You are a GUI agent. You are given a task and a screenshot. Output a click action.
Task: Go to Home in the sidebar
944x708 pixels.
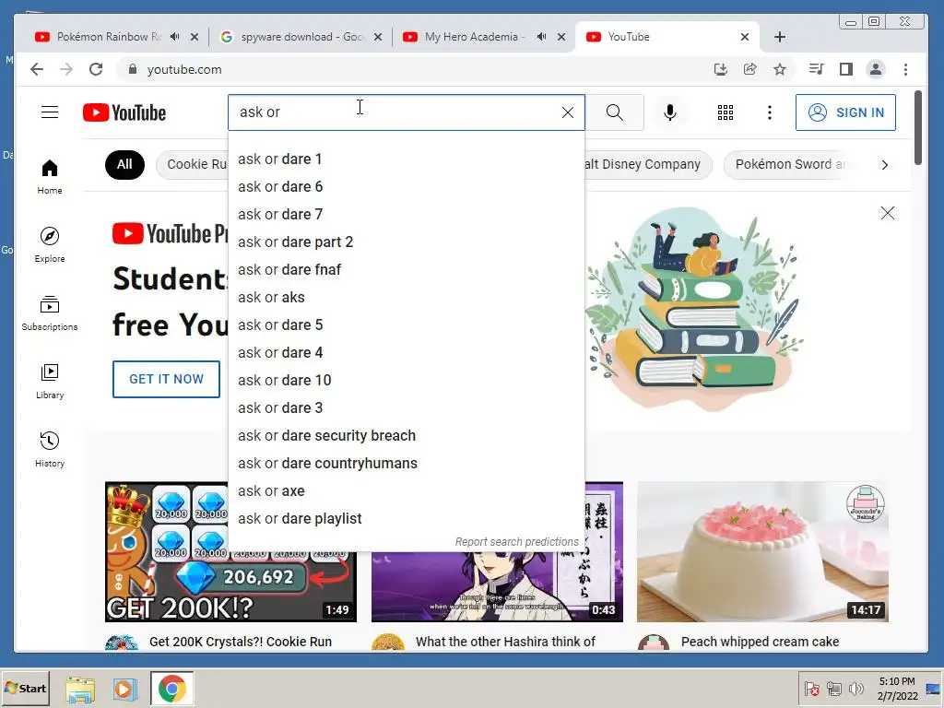pyautogui.click(x=50, y=176)
